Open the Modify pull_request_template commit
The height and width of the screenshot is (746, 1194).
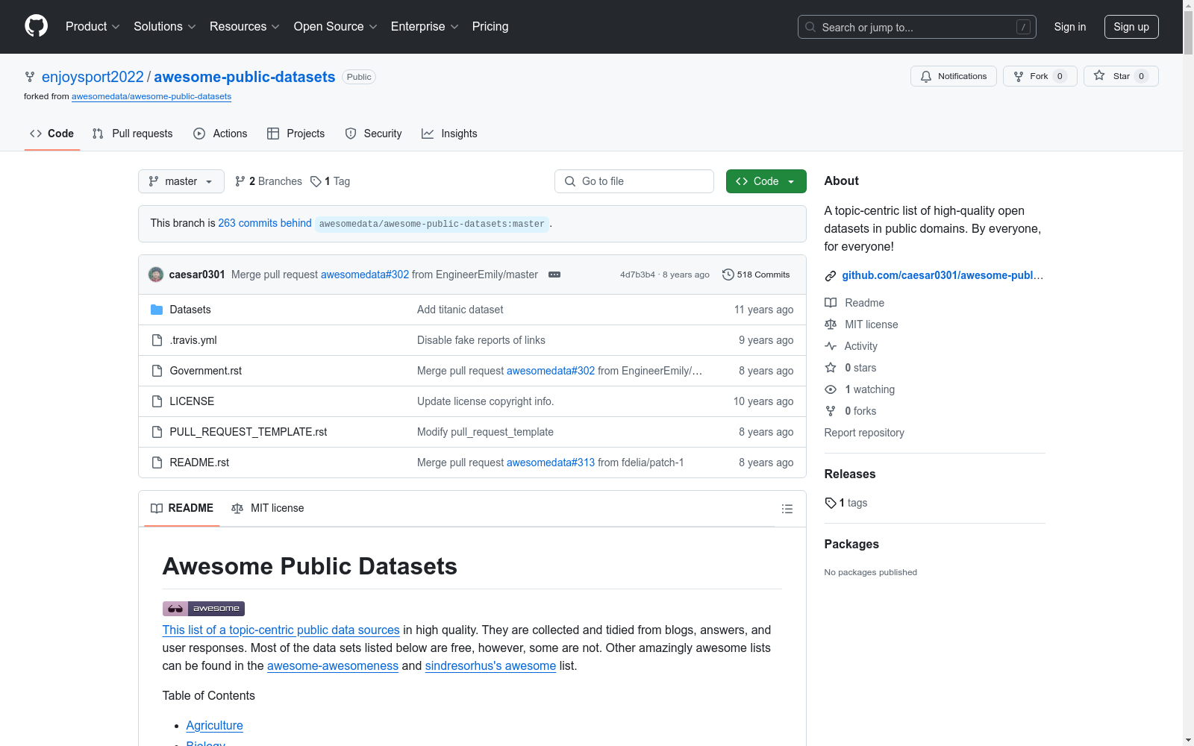point(485,432)
